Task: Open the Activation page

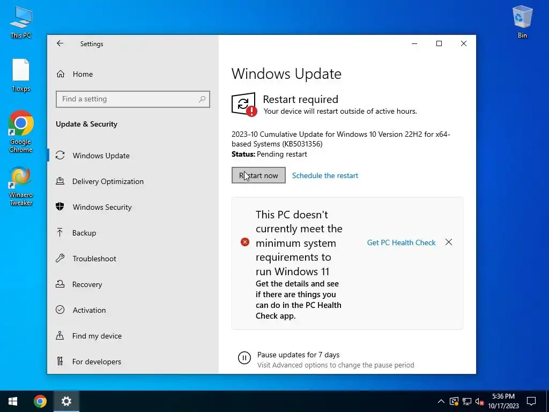Action: tap(133, 310)
